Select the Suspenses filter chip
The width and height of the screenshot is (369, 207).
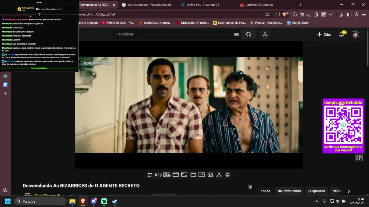tap(317, 191)
